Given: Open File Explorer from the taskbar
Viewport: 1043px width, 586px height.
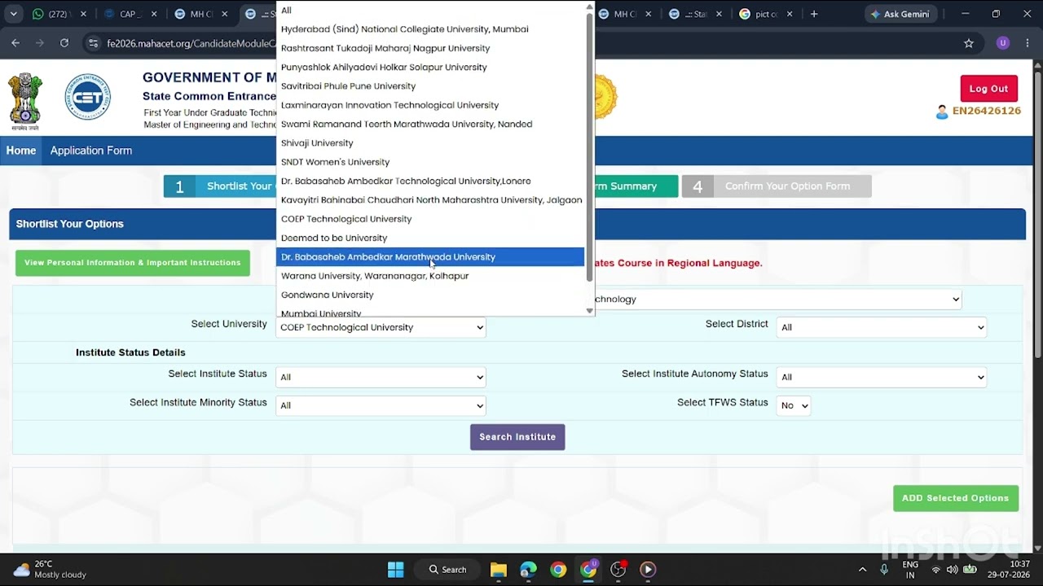Looking at the screenshot, I should (499, 569).
